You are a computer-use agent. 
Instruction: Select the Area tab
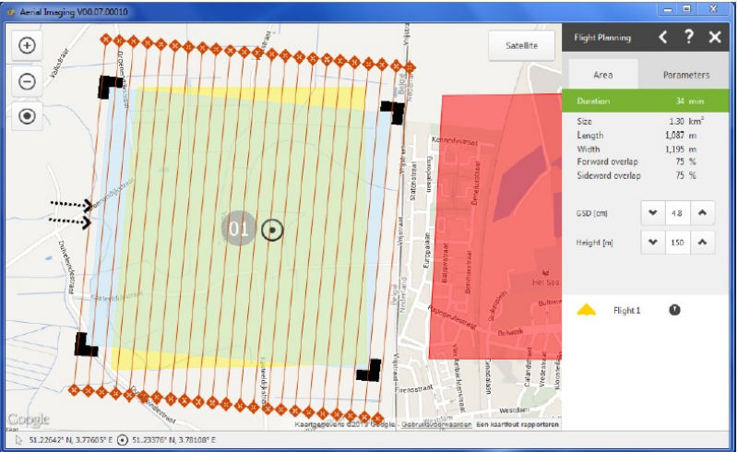601,75
